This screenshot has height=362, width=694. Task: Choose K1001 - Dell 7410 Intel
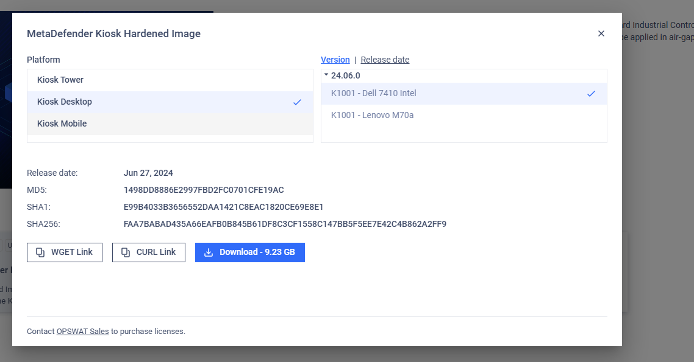pos(464,94)
